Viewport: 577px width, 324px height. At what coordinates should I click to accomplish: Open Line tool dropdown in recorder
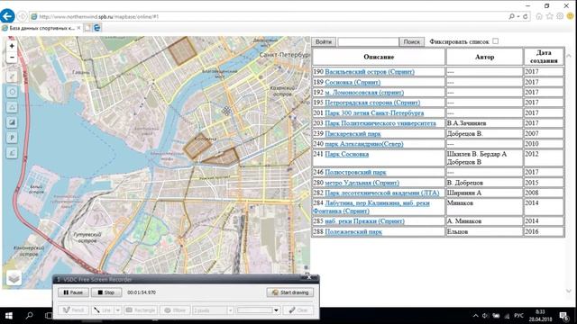pos(118,310)
